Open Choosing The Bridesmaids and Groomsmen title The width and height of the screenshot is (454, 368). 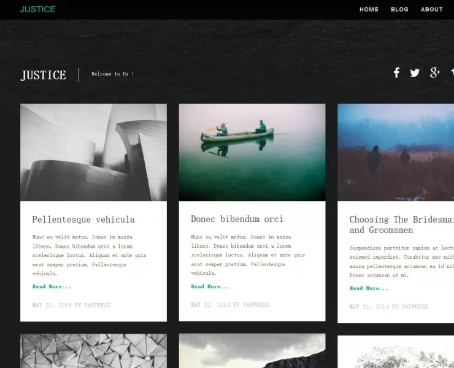coord(401,224)
